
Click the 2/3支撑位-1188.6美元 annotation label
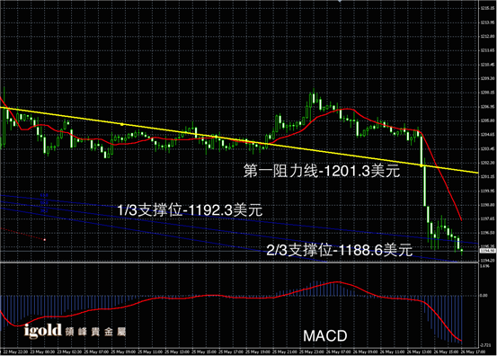click(x=340, y=250)
